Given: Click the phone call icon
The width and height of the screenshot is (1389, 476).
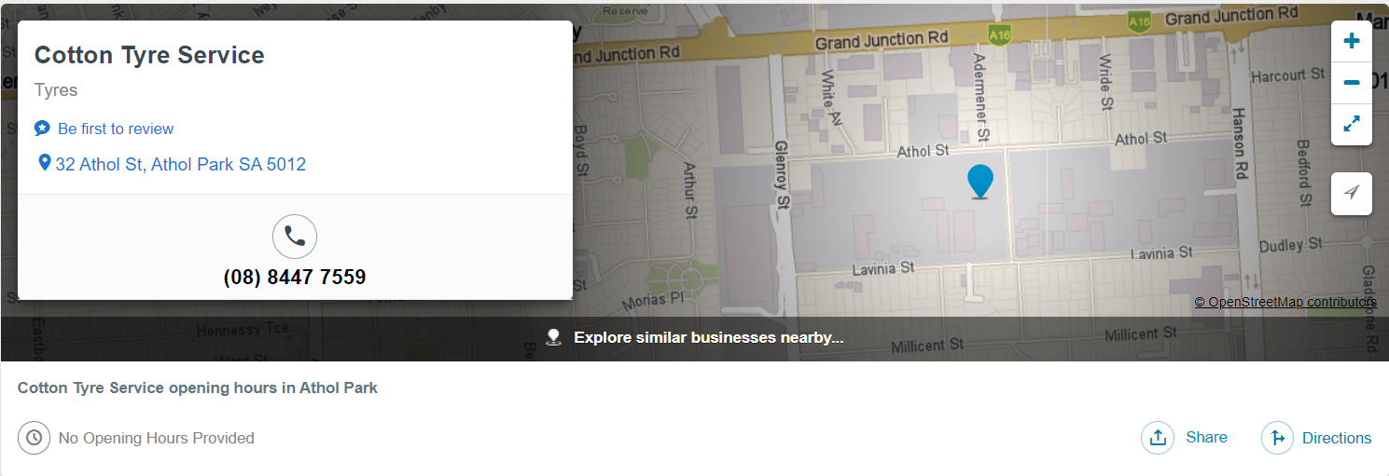Looking at the screenshot, I should [x=295, y=237].
